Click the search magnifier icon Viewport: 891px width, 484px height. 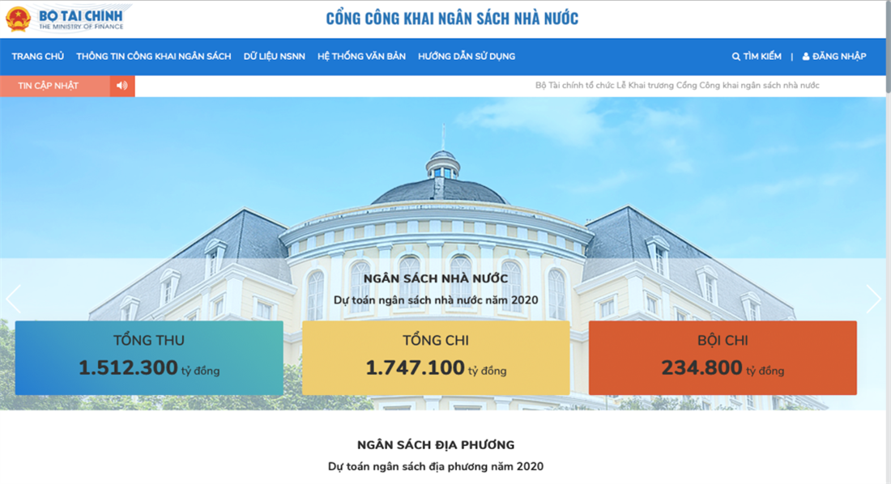point(735,56)
